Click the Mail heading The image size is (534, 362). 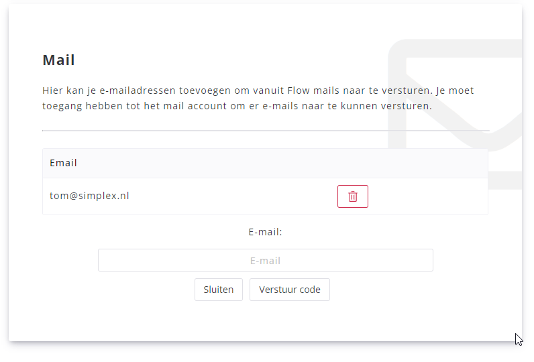pos(58,60)
